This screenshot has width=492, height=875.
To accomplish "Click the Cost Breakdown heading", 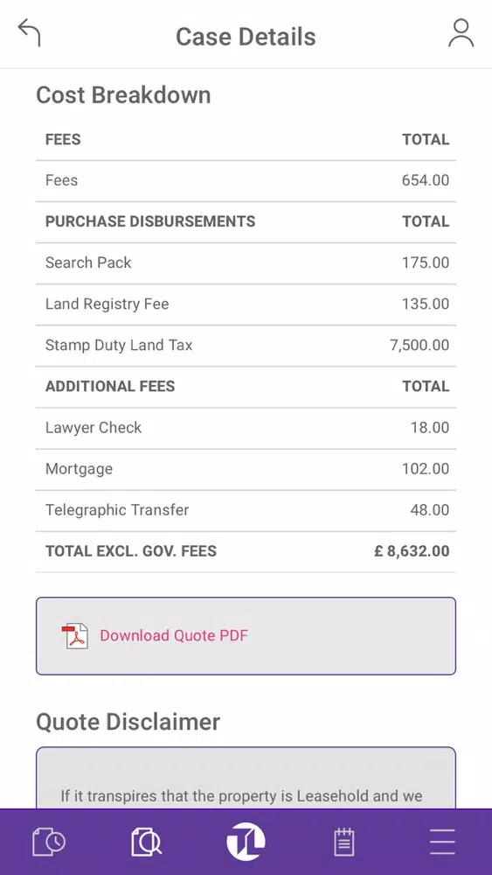I will click(x=123, y=95).
